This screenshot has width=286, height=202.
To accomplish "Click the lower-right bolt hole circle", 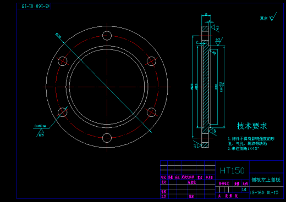I will [151, 112].
